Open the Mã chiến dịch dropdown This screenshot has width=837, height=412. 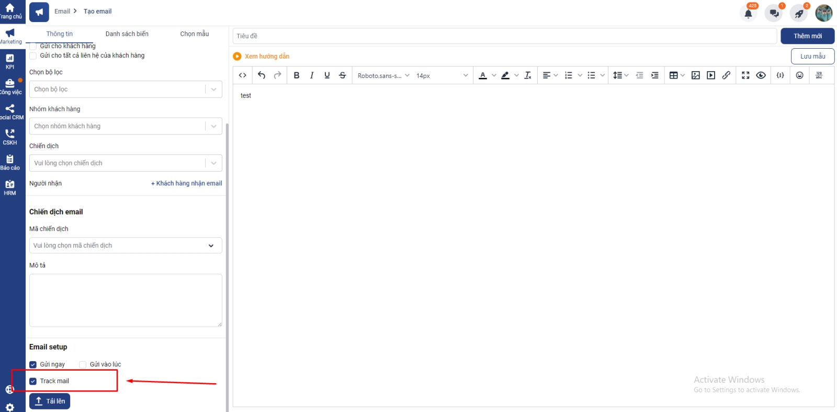(126, 246)
